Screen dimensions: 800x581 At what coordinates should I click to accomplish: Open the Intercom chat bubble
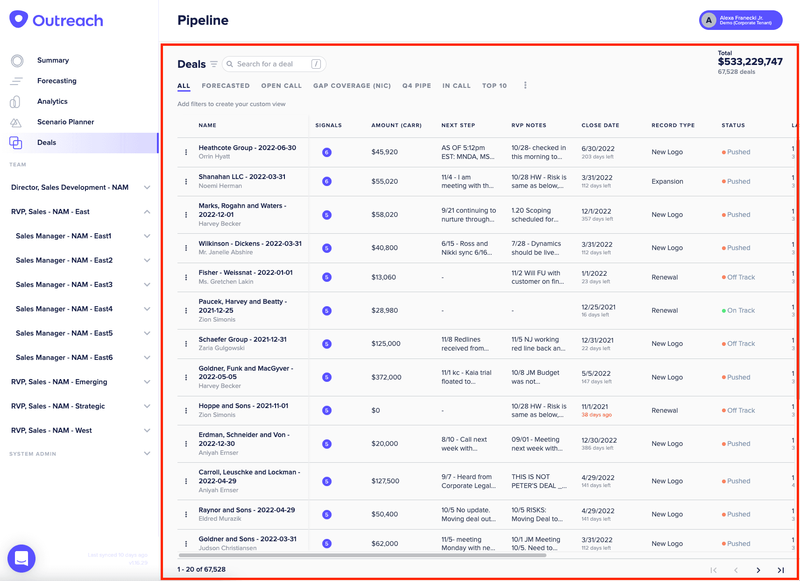click(21, 558)
